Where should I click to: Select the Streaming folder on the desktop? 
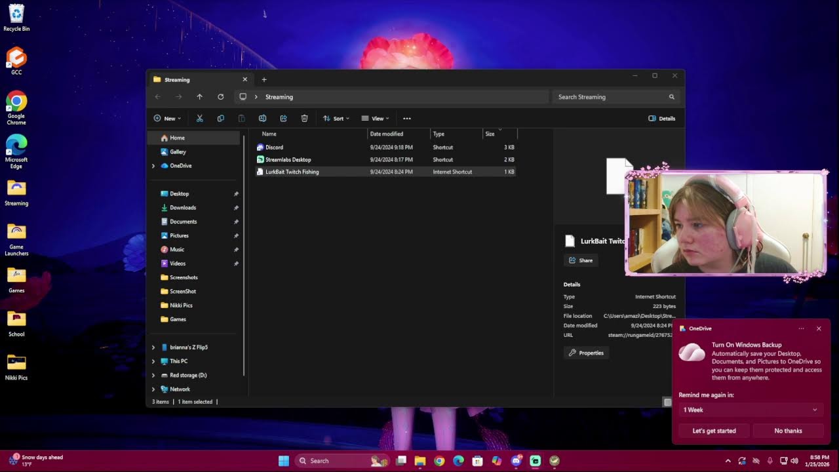tap(16, 193)
